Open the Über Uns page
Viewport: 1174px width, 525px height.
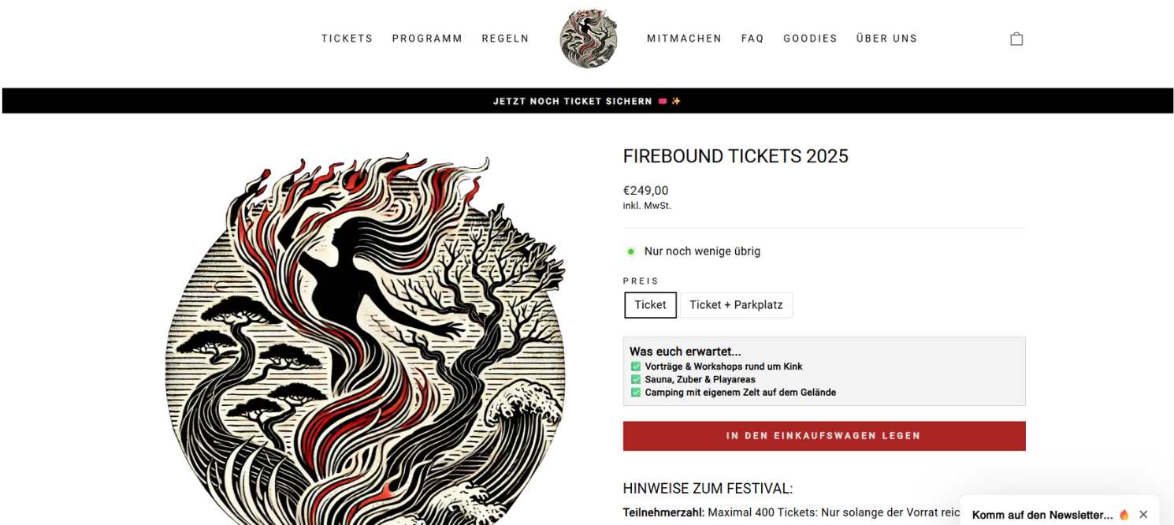pyautogui.click(x=886, y=39)
